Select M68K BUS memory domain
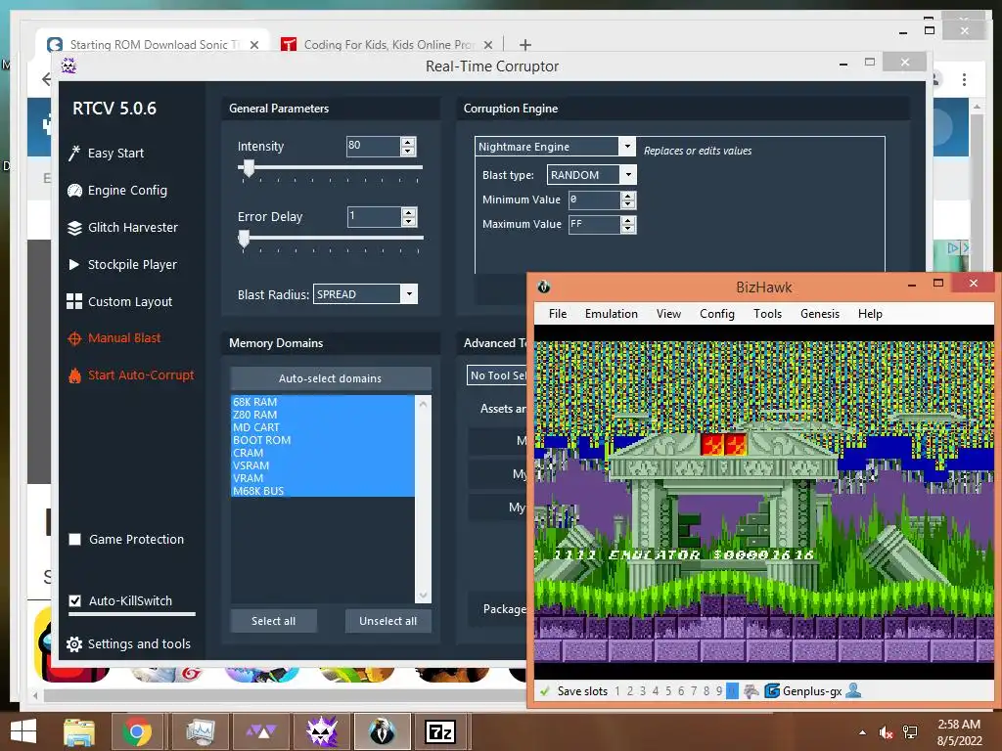1002x751 pixels. tap(323, 491)
